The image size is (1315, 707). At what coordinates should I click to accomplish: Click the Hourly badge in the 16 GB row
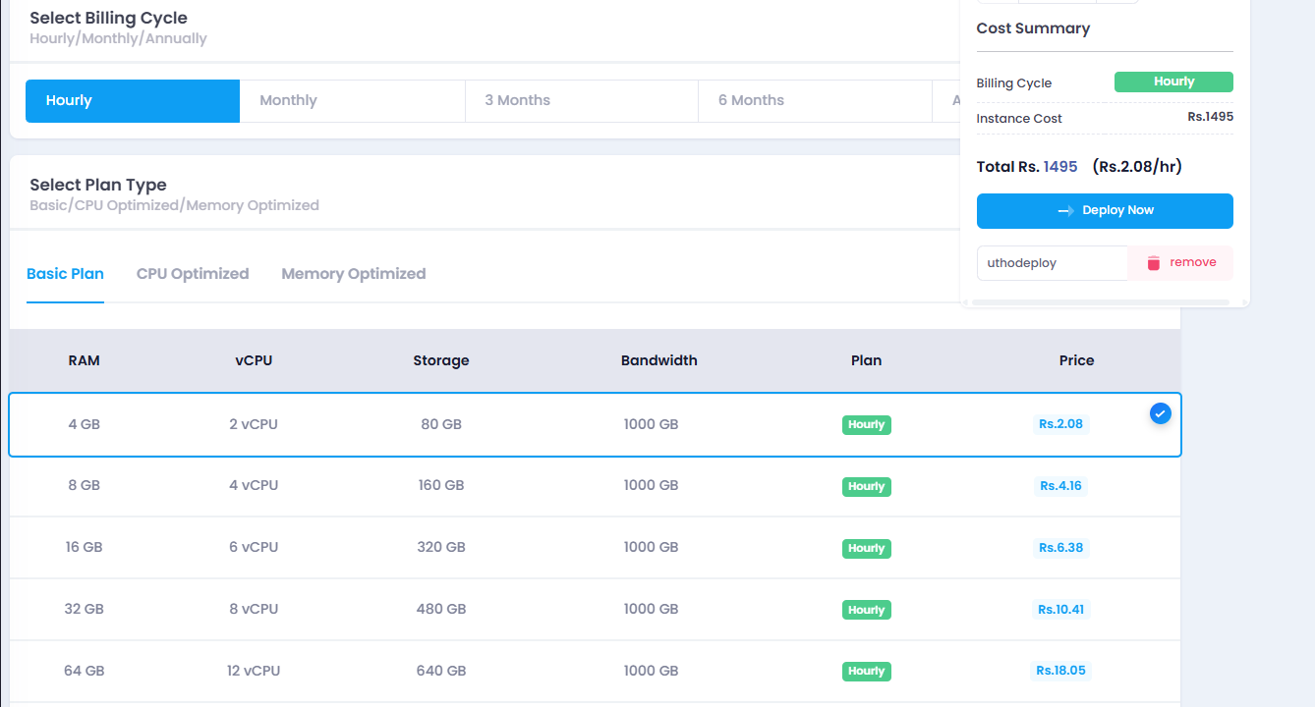click(x=867, y=549)
